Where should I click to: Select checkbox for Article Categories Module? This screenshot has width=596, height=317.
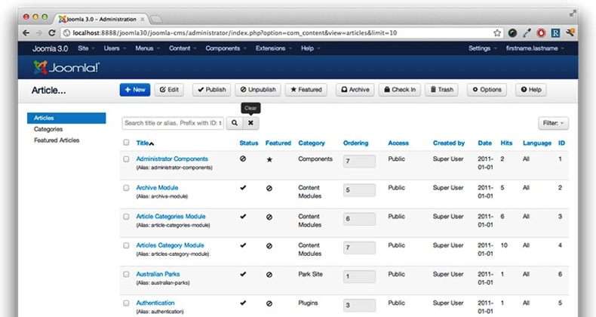click(126, 217)
